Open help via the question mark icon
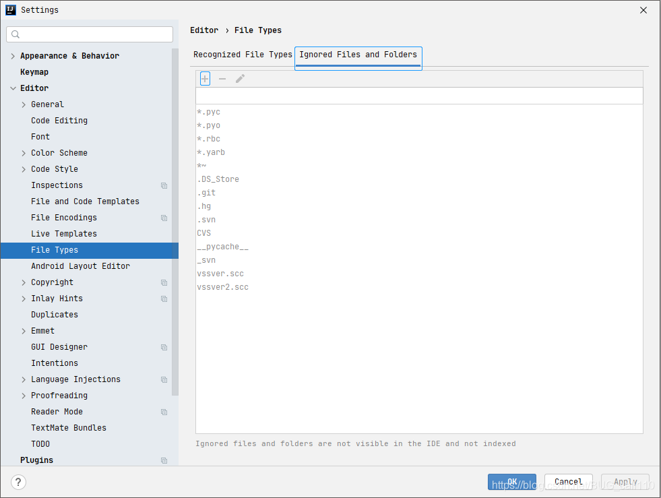The width and height of the screenshot is (661, 498). [18, 482]
